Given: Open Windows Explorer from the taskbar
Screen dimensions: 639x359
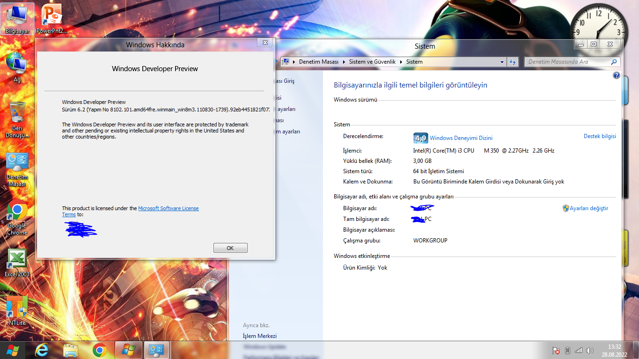Looking at the screenshot, I should click(71, 350).
